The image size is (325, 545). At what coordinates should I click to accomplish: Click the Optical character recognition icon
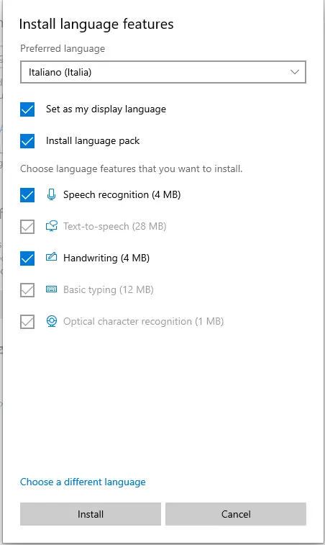(x=52, y=321)
